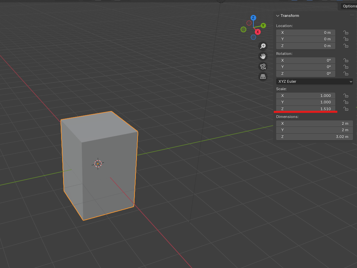Click the Rotation Z field
This screenshot has height=268, width=357.
click(306, 74)
